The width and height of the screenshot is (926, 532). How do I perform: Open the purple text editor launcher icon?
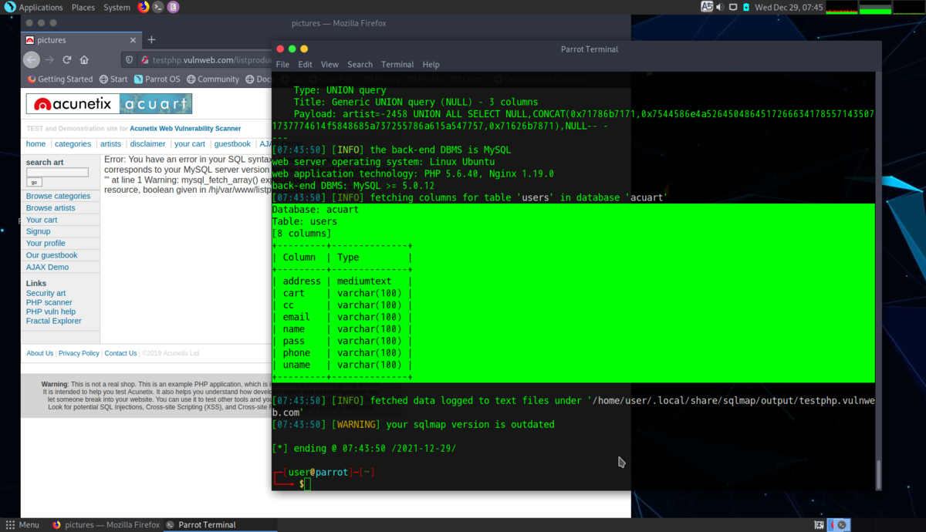click(173, 7)
